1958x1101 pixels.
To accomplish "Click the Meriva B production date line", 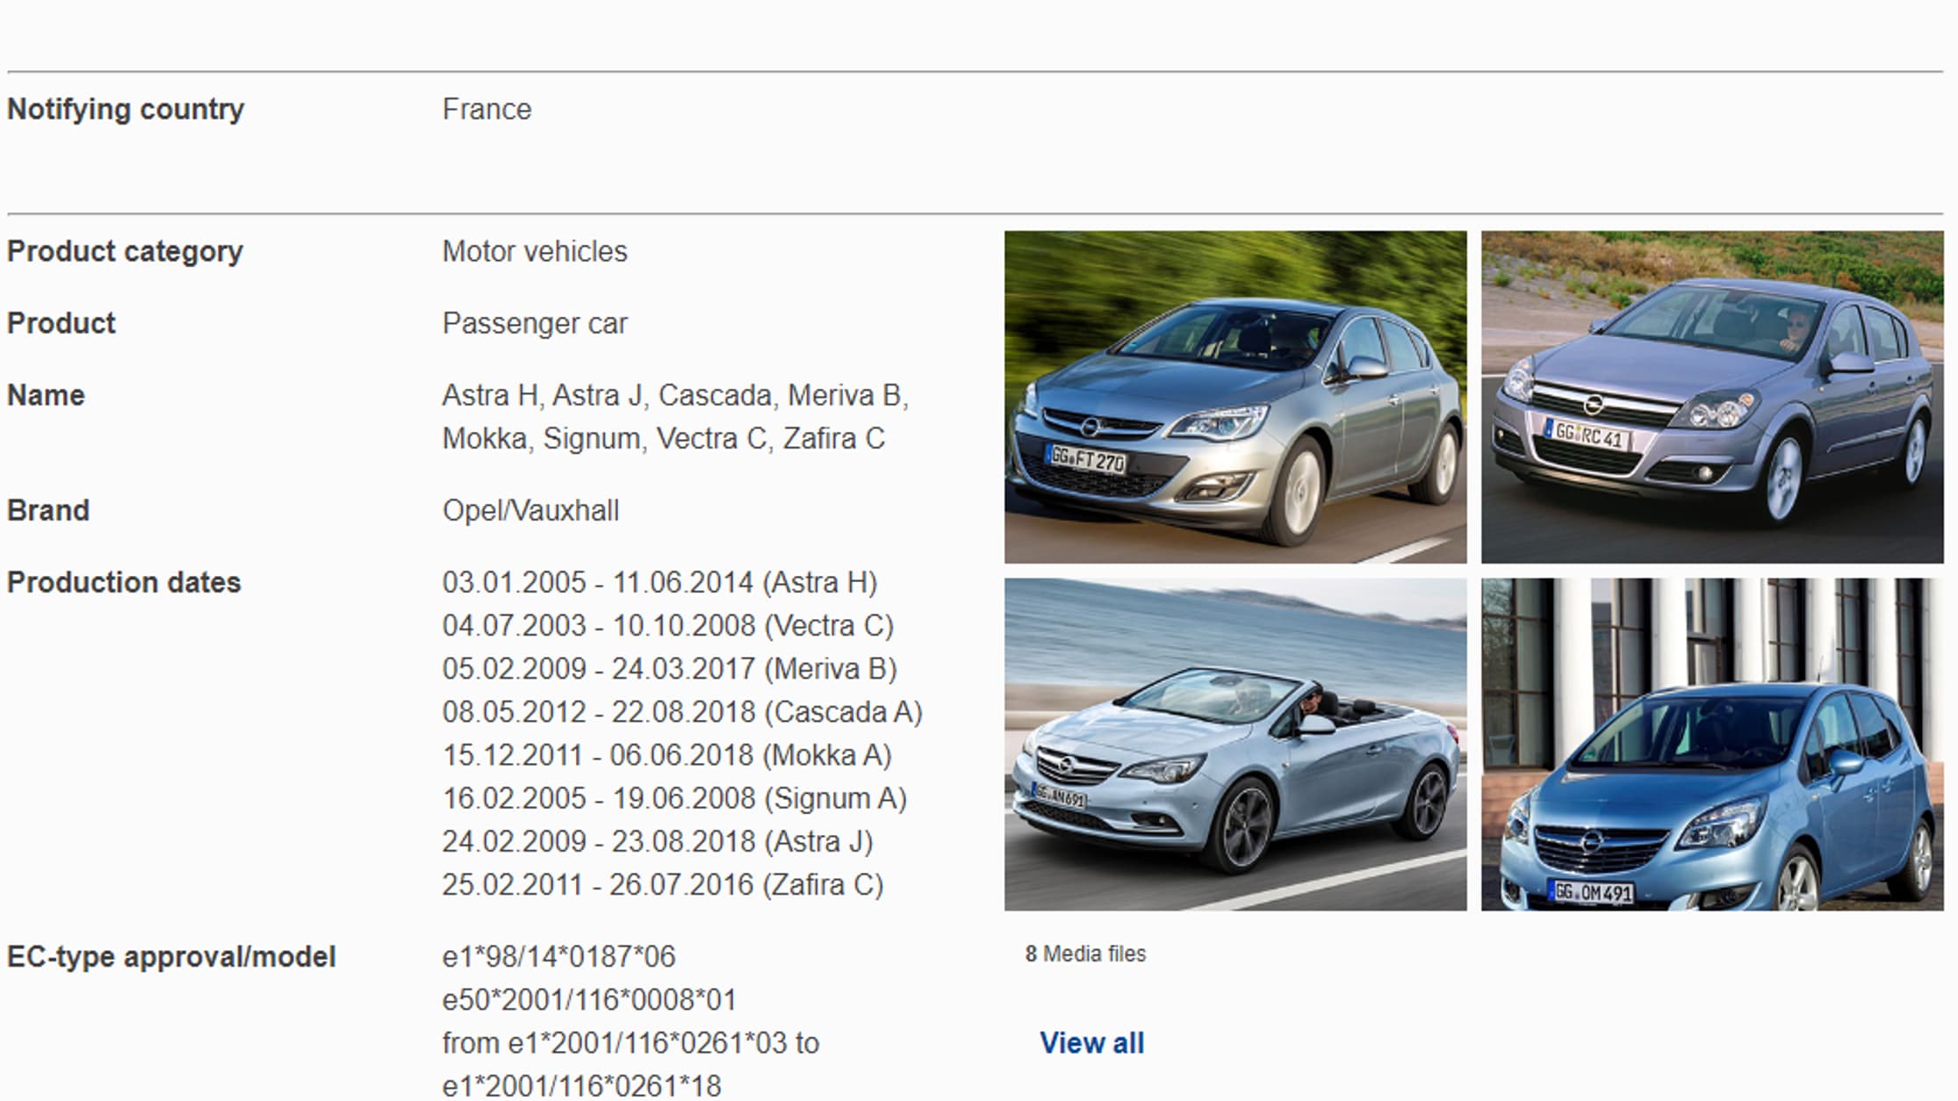I will click(669, 668).
